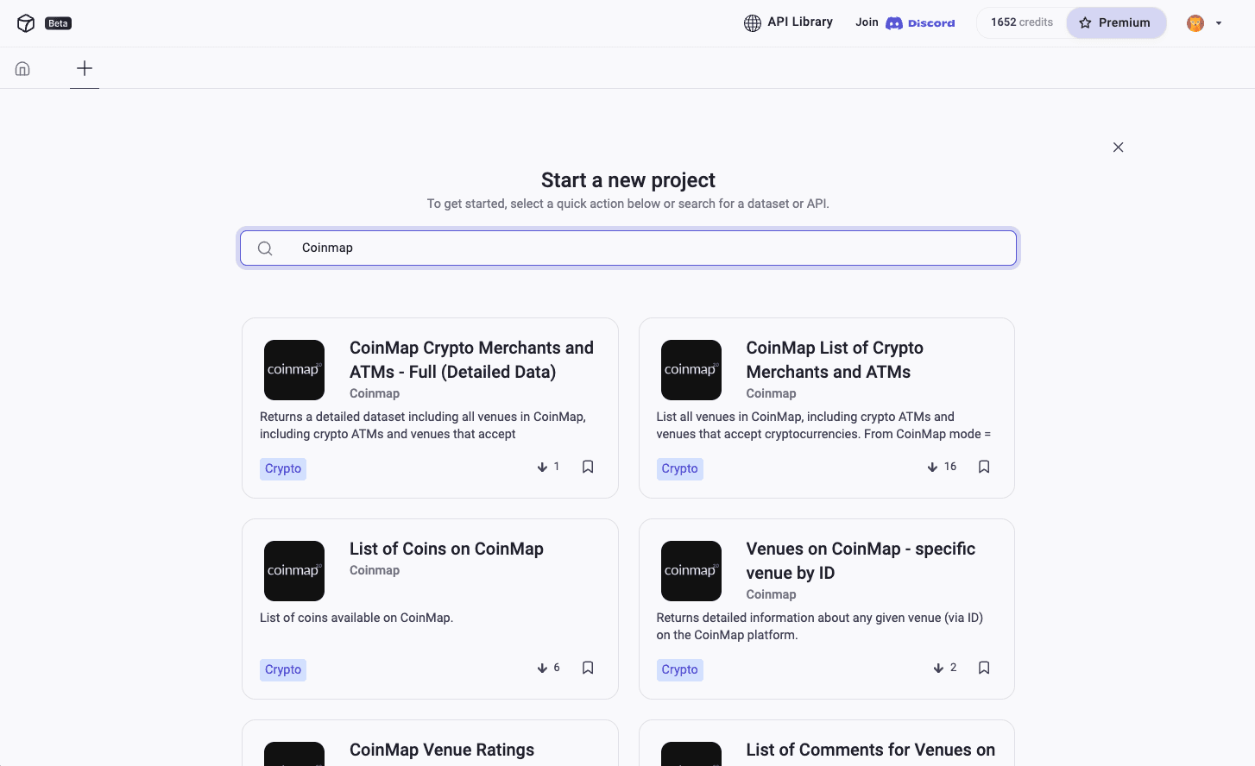
Task: Click logo of Full Detailed Data card
Action: click(x=294, y=370)
